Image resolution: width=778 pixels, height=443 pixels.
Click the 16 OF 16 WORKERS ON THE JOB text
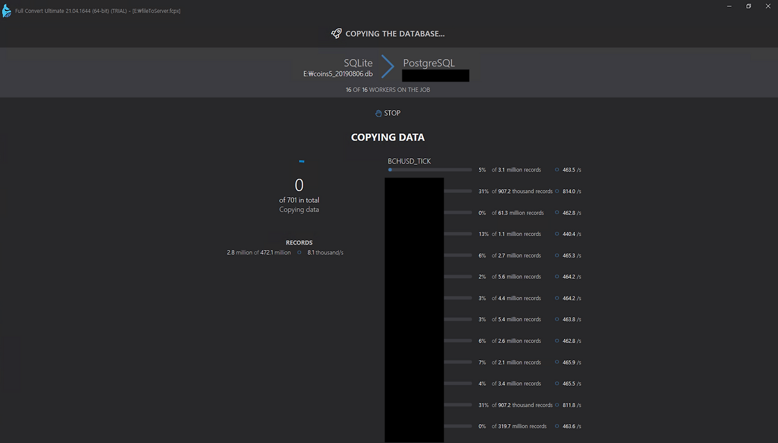(388, 89)
